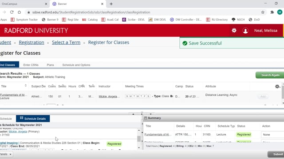This screenshot has width=284, height=159.
Task: Open the RU Directory bookmark
Action: pyautogui.click(x=217, y=19)
